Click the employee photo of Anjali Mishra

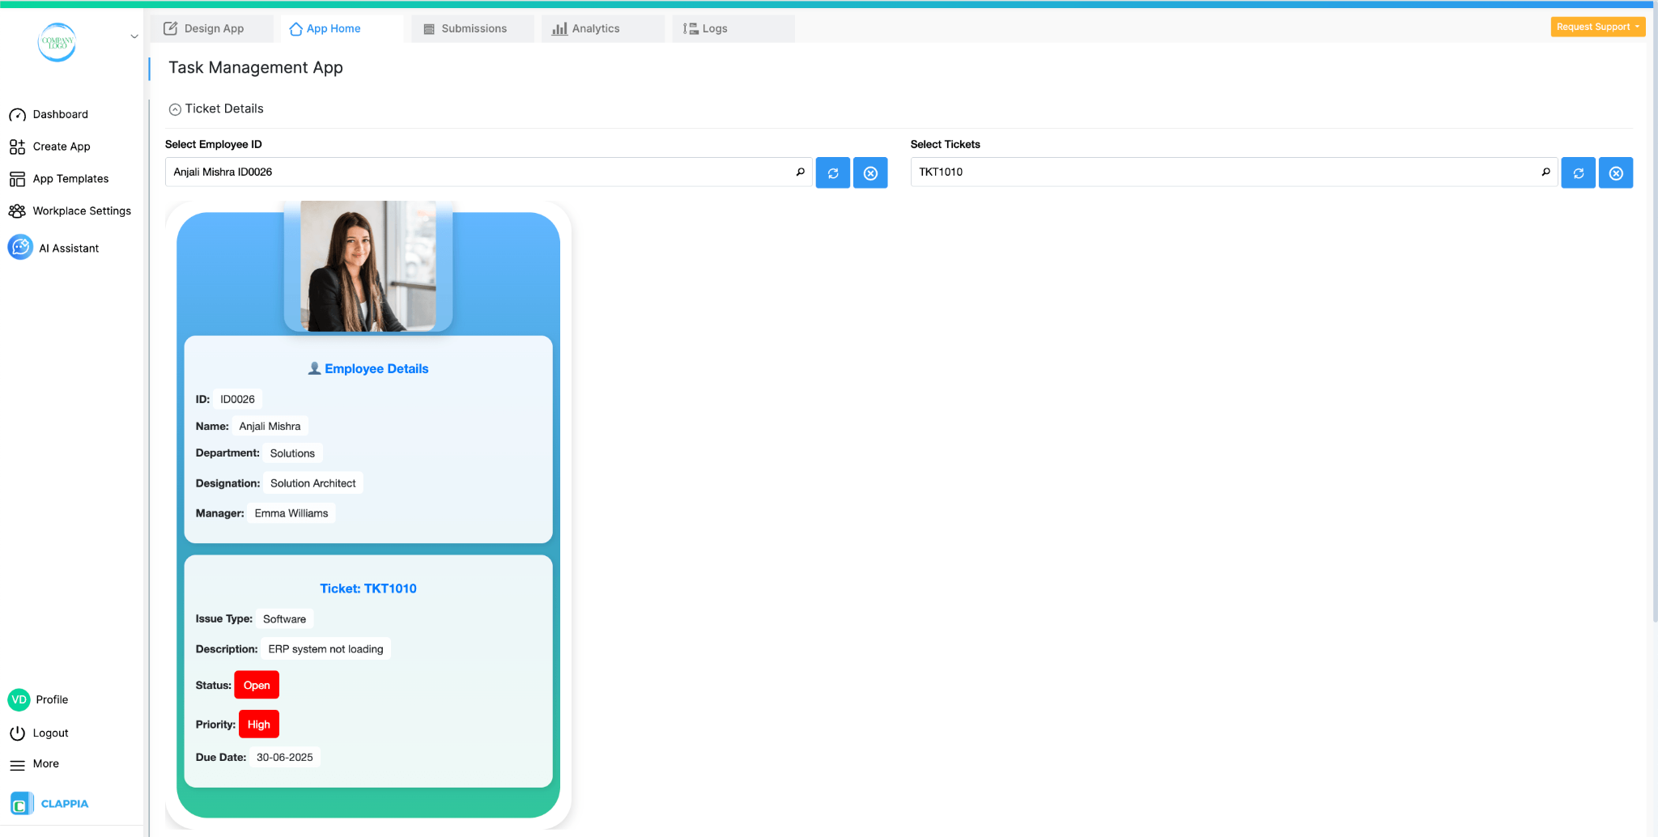[x=368, y=266]
